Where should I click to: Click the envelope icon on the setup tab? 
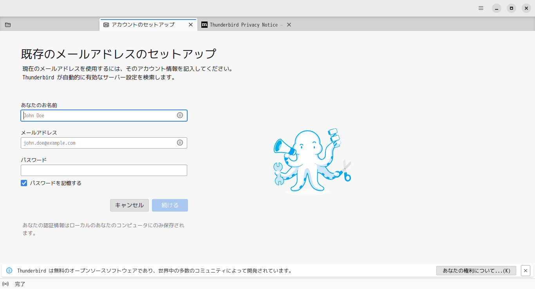[x=106, y=24]
